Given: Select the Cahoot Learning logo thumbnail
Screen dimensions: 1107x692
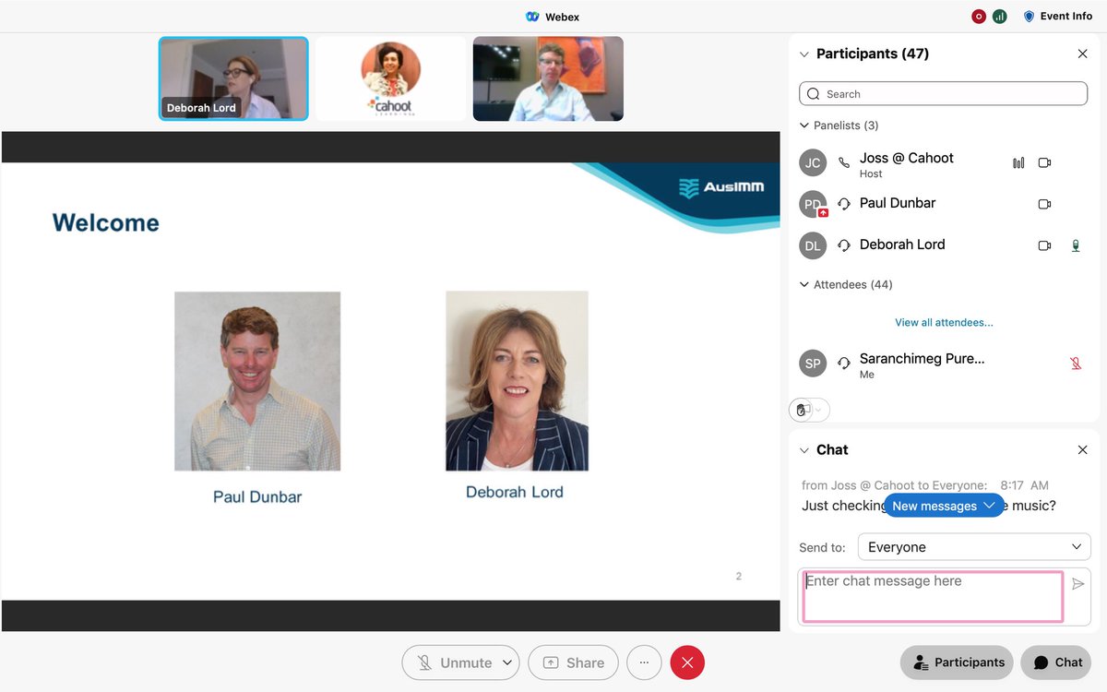Looking at the screenshot, I should point(391,79).
